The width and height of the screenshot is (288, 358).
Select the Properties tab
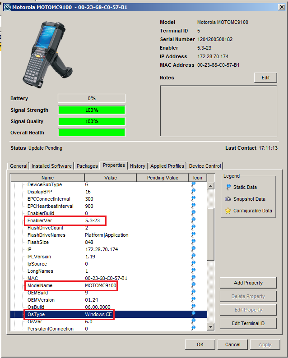(x=114, y=165)
